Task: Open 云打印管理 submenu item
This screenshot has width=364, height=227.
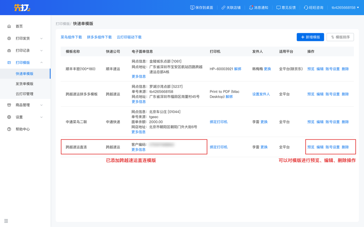Action: click(25, 94)
